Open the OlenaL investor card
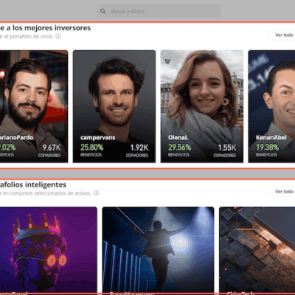Screen dimensions: 295x295 (x=202, y=106)
